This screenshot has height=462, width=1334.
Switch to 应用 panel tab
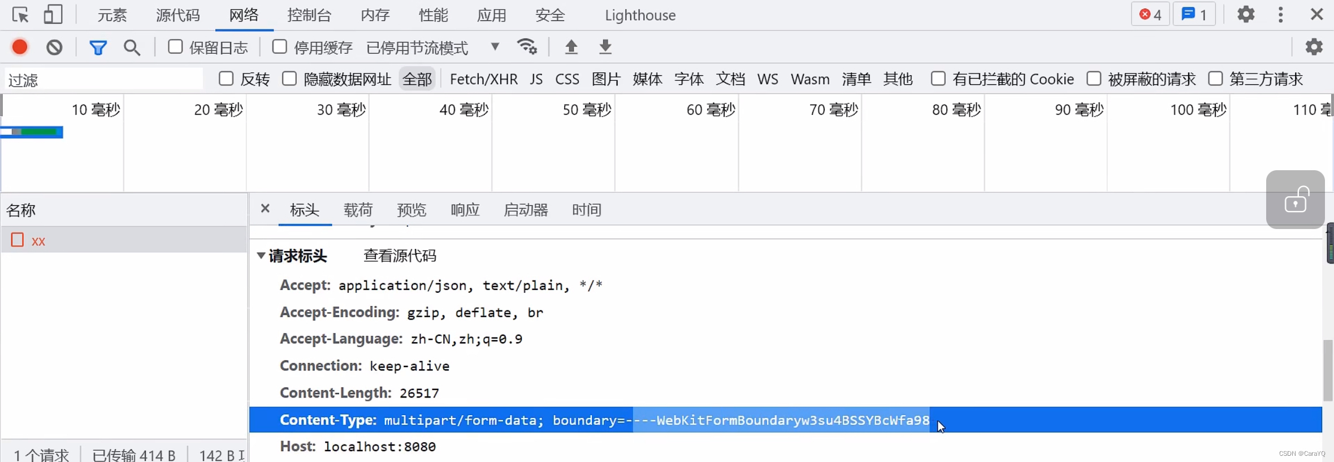click(492, 15)
